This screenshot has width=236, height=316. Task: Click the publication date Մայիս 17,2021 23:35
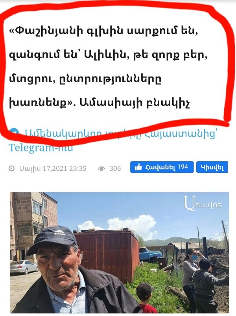click(53, 168)
